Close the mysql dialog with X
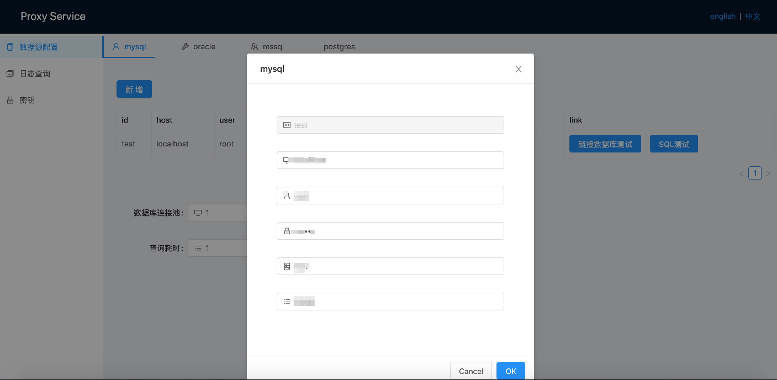 point(519,69)
